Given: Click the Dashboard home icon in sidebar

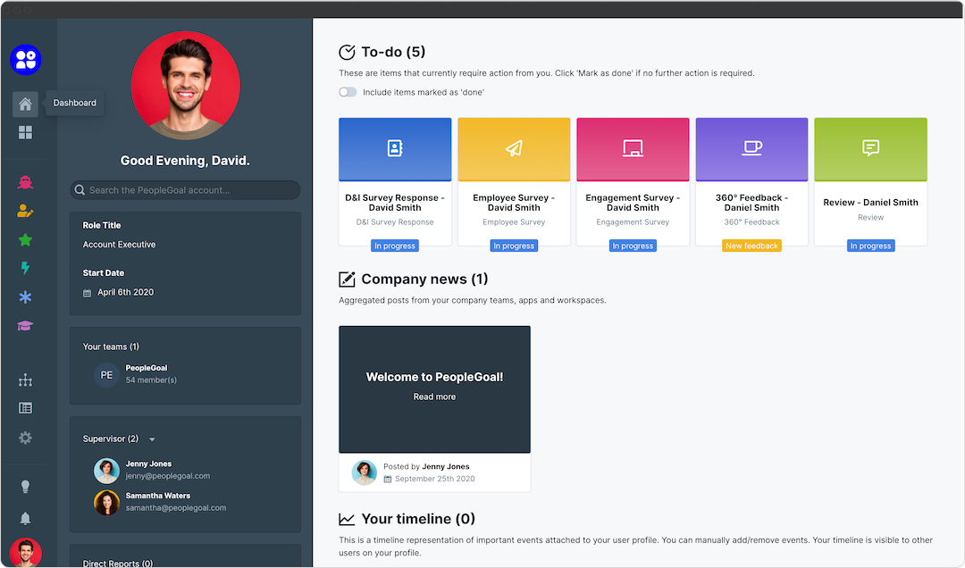Looking at the screenshot, I should coord(25,104).
